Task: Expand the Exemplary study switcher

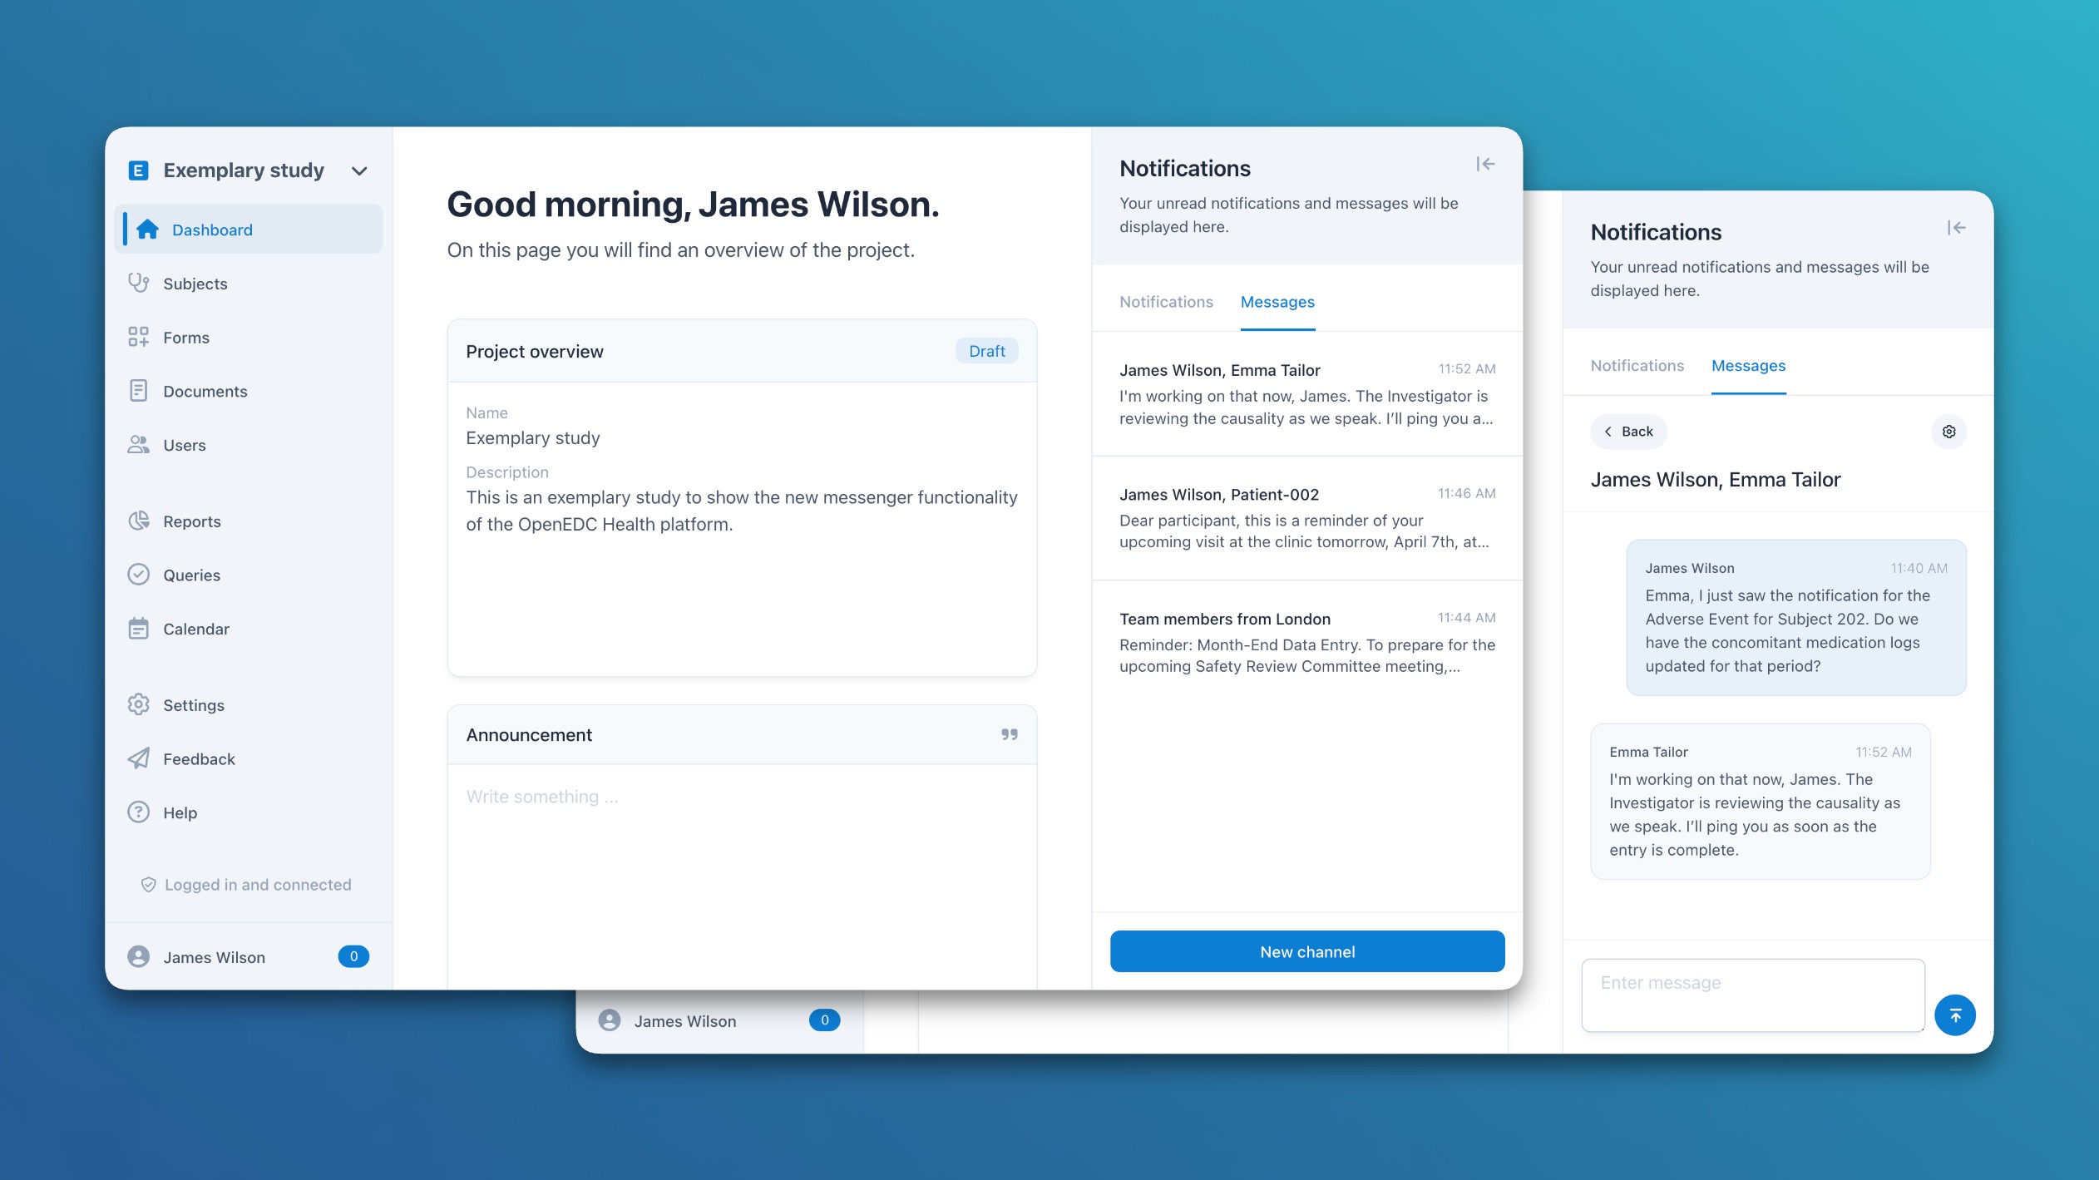Action: pyautogui.click(x=360, y=170)
